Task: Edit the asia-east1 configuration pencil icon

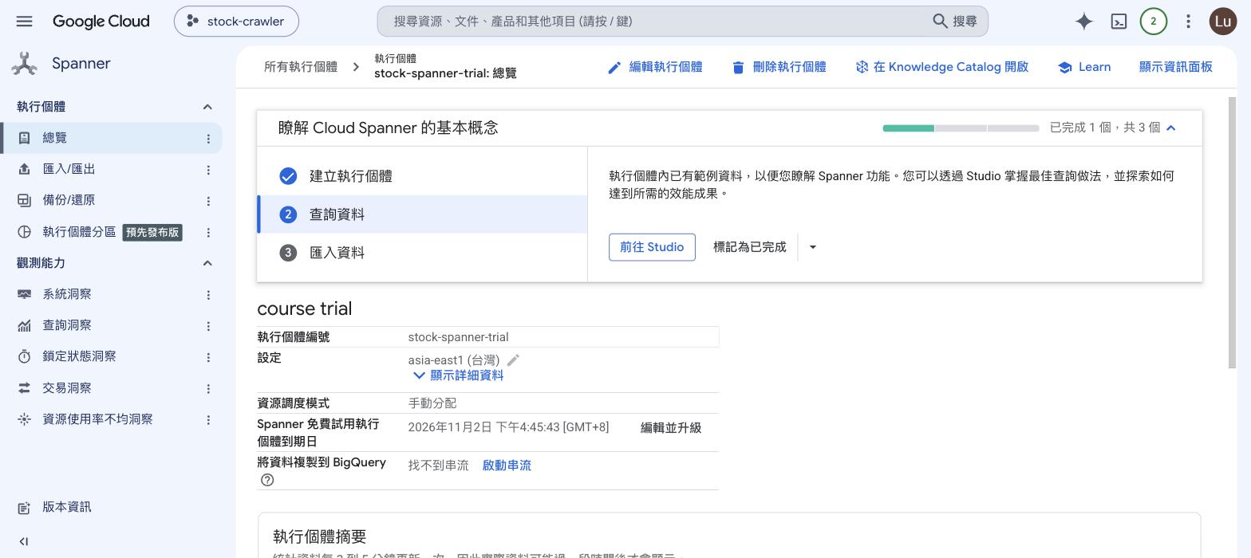Action: click(513, 360)
